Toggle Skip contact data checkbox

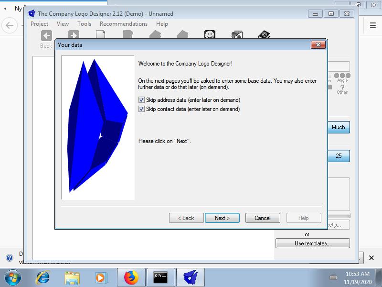coord(141,109)
